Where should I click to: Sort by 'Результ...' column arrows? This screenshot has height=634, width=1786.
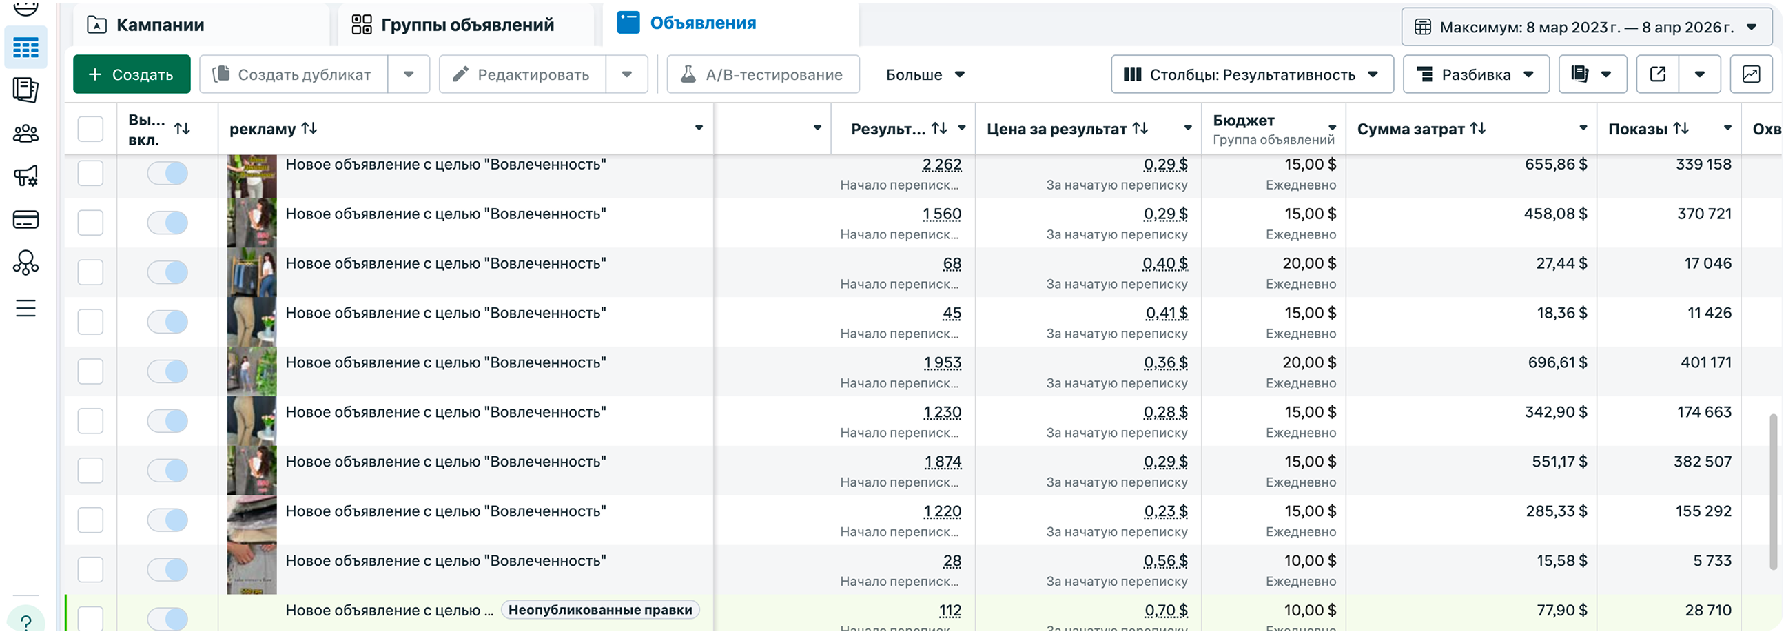click(939, 128)
